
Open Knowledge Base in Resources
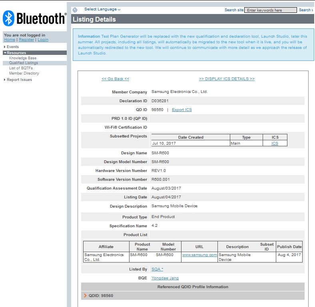click(23, 58)
